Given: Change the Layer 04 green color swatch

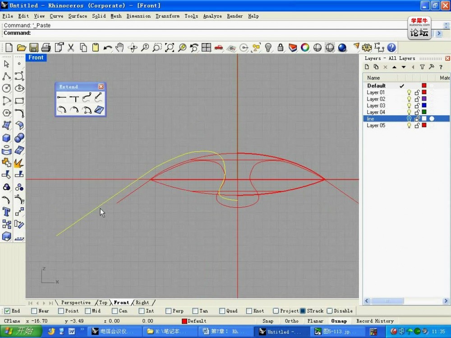Looking at the screenshot, I should click(424, 112).
